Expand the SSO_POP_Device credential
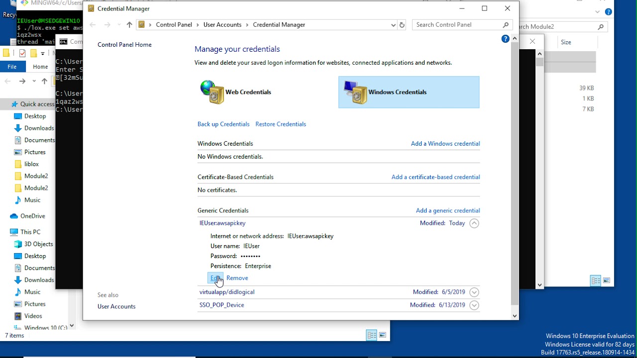 click(474, 305)
